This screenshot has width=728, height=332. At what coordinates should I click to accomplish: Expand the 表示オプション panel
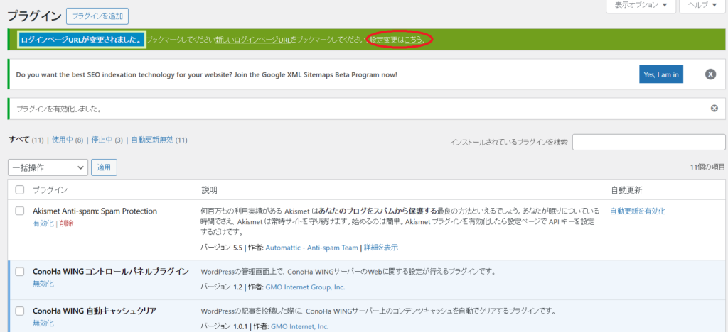(640, 6)
